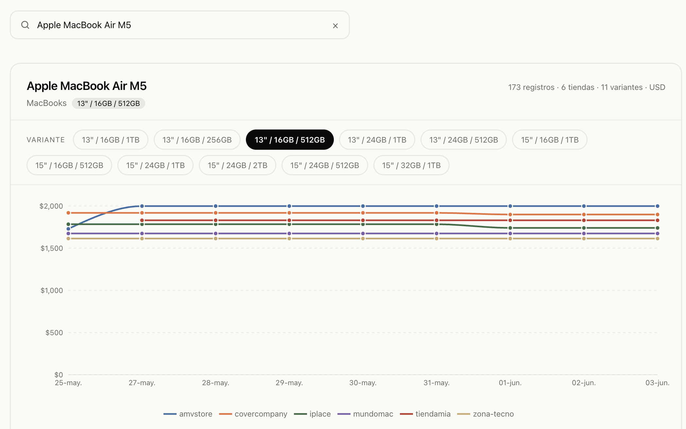Click the 13" / 16GB / 512GB header badge

pos(109,103)
